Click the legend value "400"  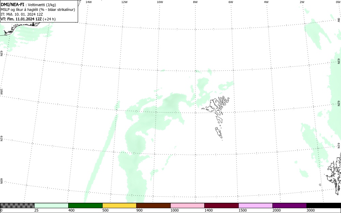tap(71, 210)
